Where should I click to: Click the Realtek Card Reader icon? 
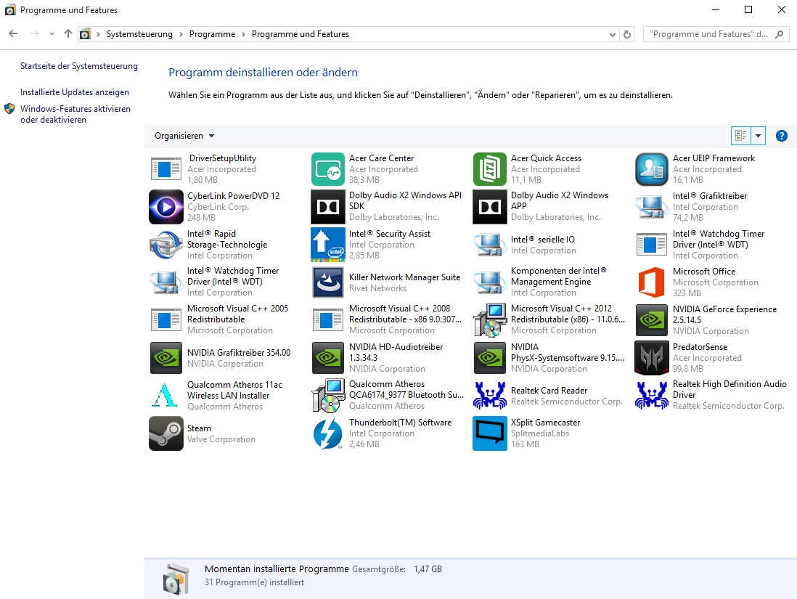pyautogui.click(x=489, y=396)
